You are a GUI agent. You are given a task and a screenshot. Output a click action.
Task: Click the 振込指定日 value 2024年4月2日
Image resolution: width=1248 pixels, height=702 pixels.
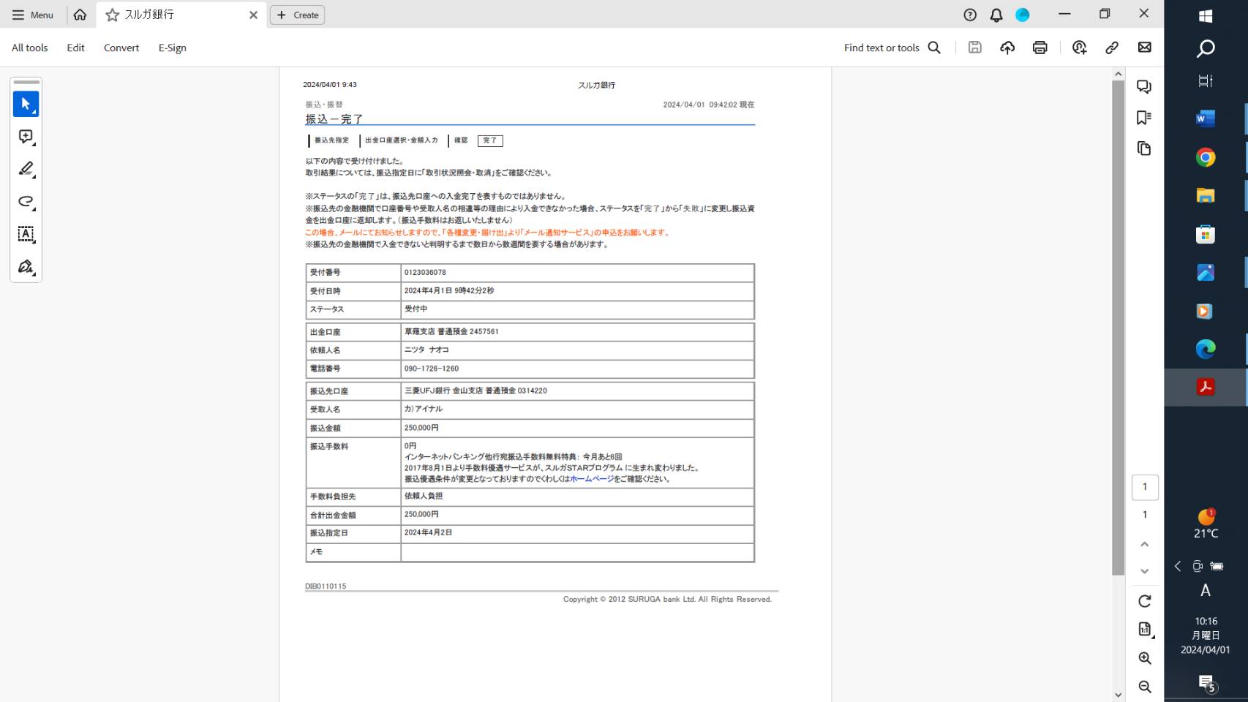tap(428, 532)
